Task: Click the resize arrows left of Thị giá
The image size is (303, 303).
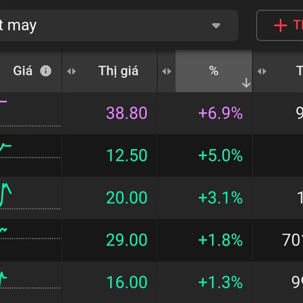Action: tap(72, 71)
